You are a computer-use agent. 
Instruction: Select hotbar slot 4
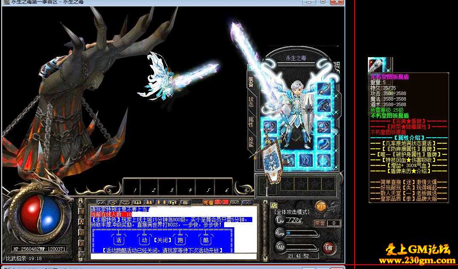click(x=187, y=186)
